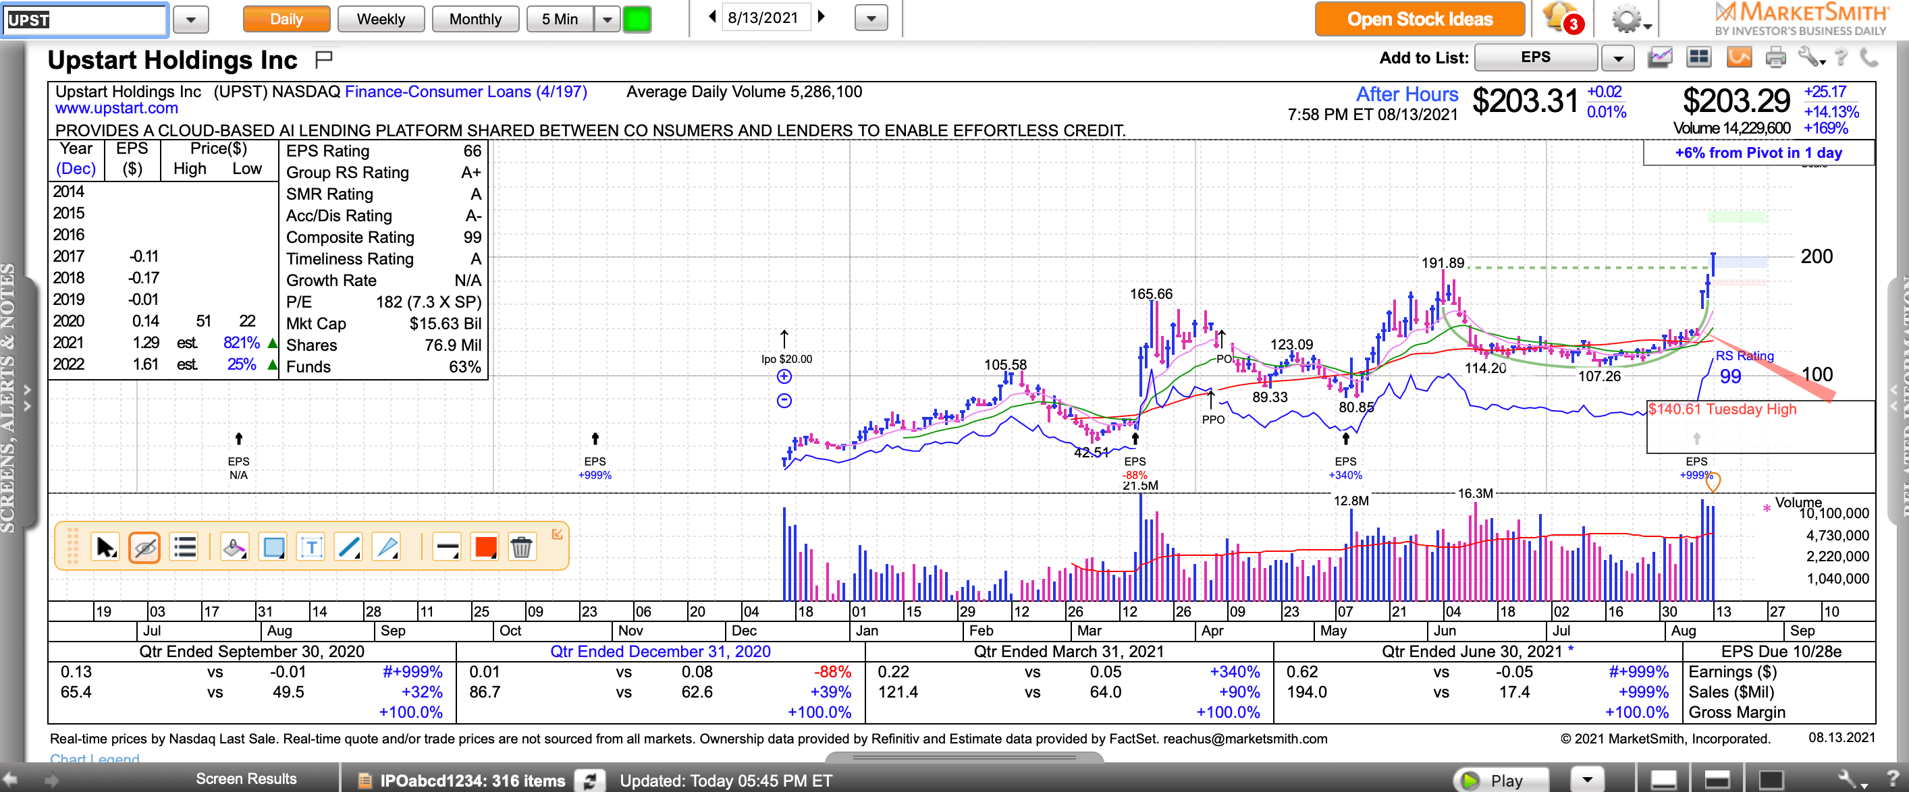Expand the intraday interval dropdown

pos(607,18)
